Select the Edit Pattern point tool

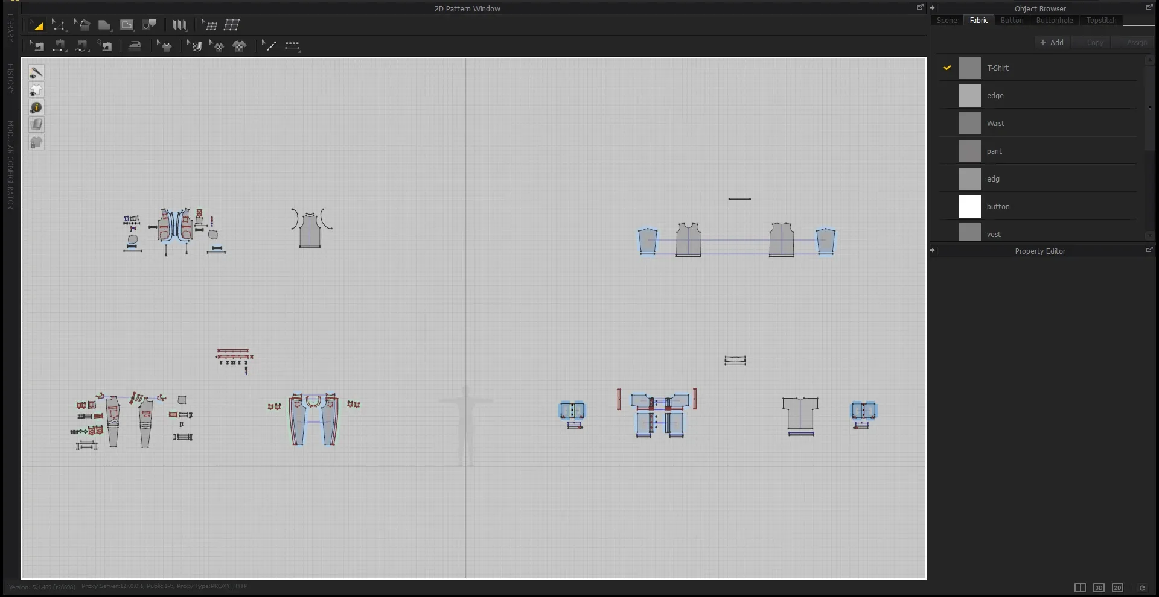[x=59, y=25]
